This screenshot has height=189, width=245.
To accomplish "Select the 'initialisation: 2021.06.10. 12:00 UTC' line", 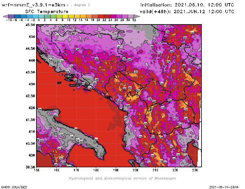I will point(187,5).
